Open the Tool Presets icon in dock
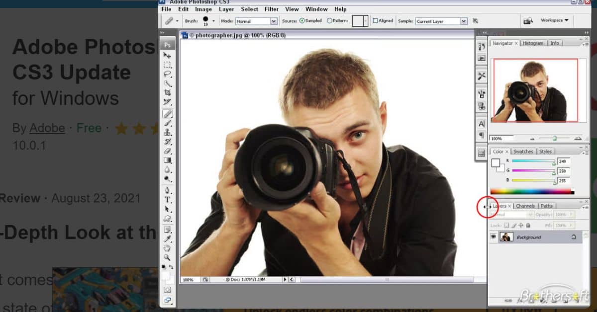This screenshot has height=312, width=597. (481, 76)
